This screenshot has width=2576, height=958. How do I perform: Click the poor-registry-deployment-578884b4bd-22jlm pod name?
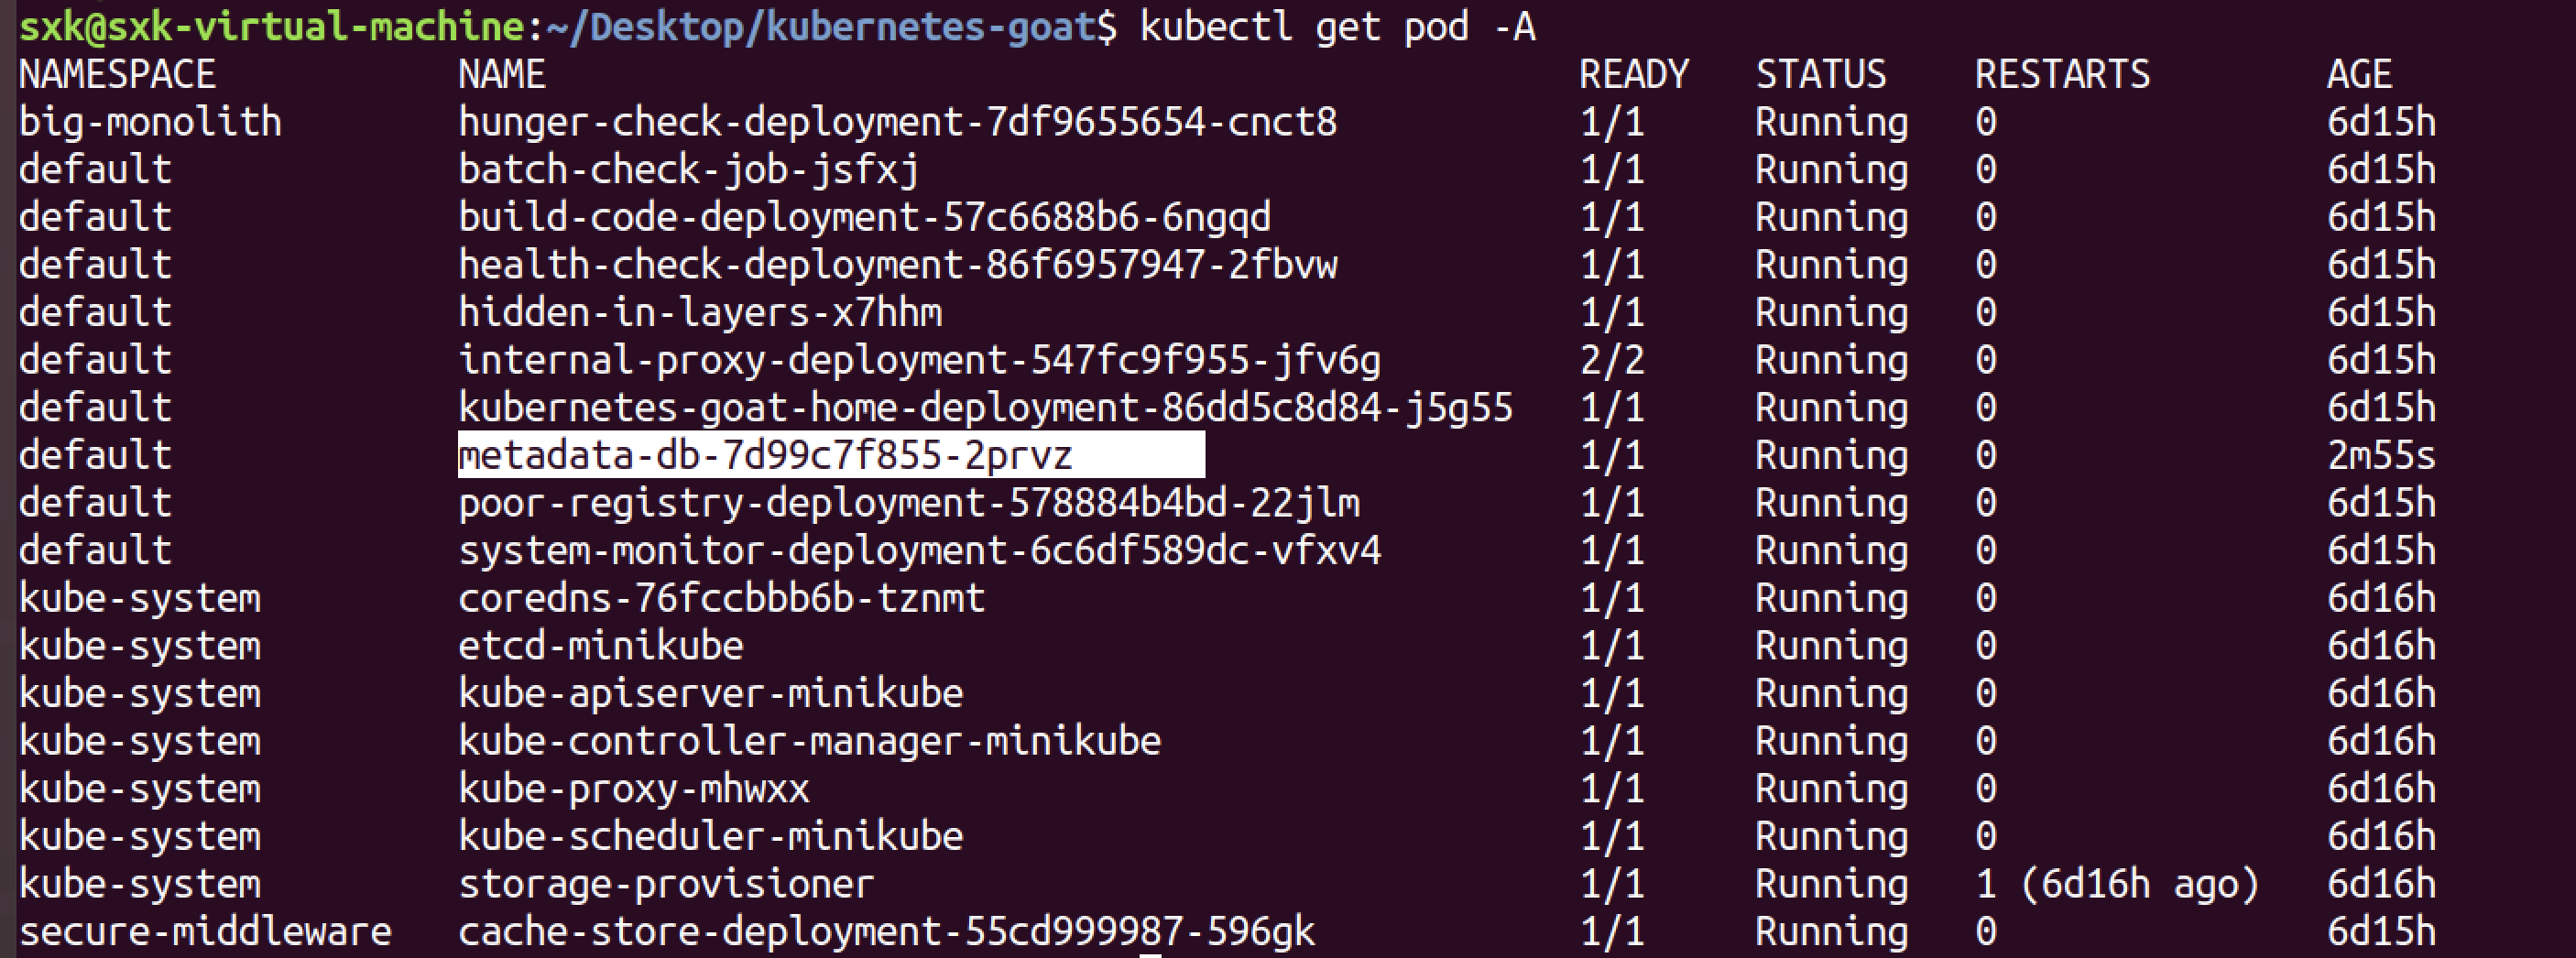coord(908,503)
